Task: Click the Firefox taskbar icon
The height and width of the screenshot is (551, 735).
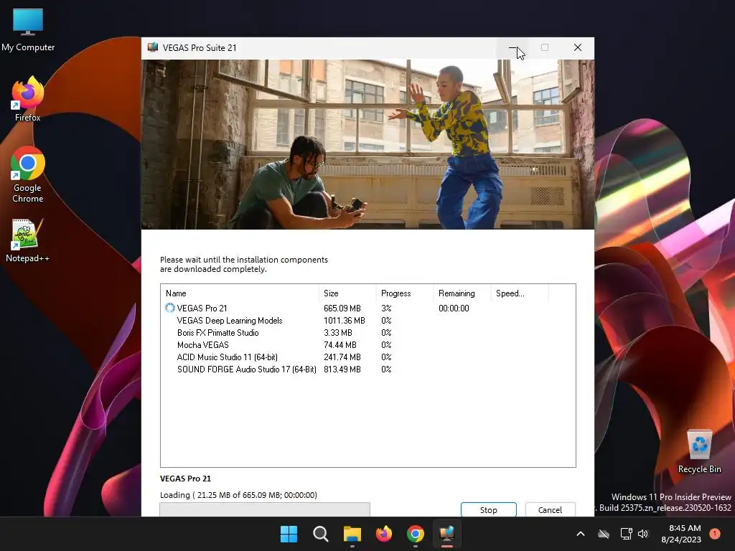Action: [x=384, y=534]
